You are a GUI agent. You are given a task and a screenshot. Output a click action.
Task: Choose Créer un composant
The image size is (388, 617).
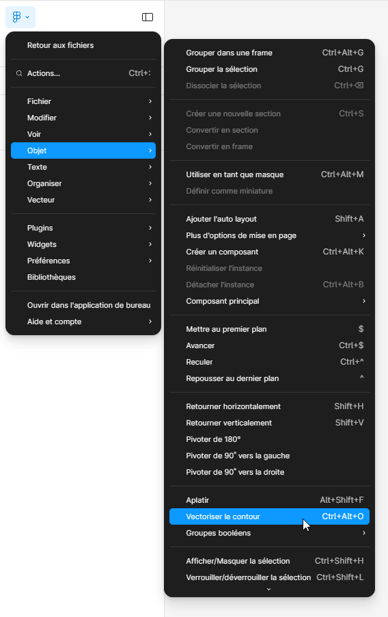point(269,252)
